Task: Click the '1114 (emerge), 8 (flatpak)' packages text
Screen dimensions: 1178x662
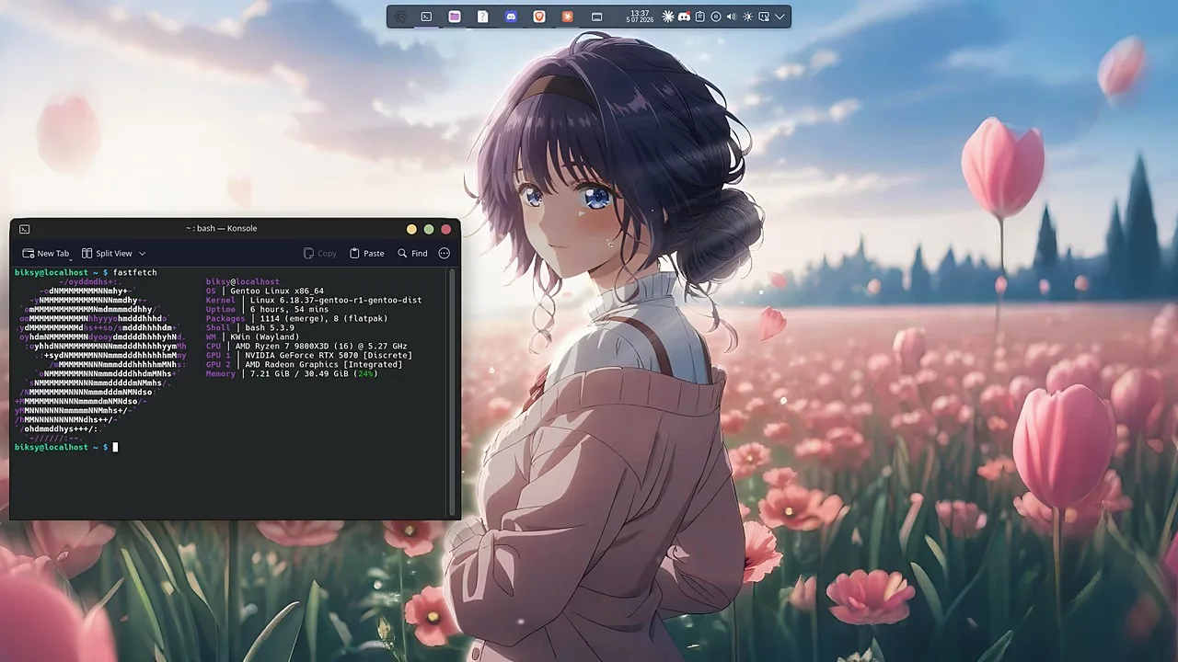Action: pyautogui.click(x=323, y=318)
